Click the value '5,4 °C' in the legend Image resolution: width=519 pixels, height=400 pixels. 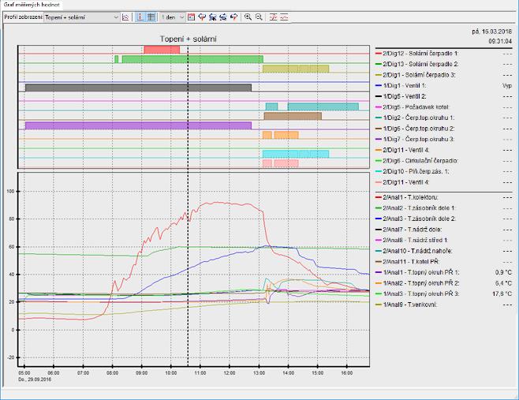pyautogui.click(x=503, y=283)
